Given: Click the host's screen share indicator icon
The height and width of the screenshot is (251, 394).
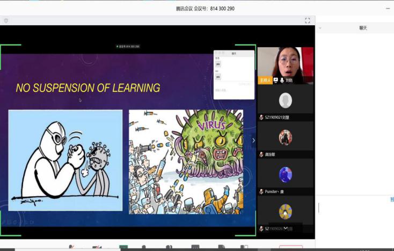Looking at the screenshot, I should tap(275, 80).
